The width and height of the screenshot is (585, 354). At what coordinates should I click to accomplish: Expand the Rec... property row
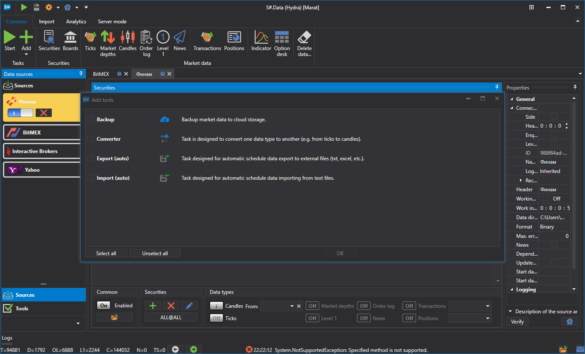tap(521, 181)
